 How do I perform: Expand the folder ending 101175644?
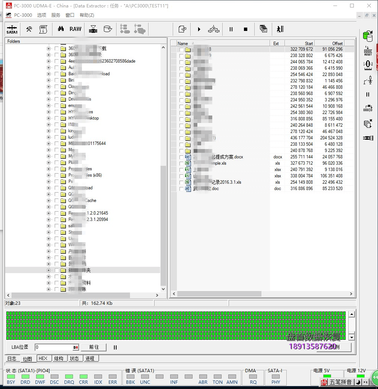[48, 144]
